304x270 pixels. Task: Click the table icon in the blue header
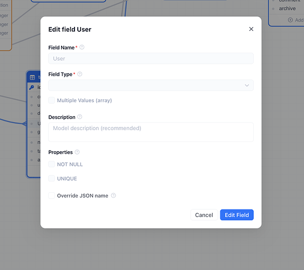(32, 77)
